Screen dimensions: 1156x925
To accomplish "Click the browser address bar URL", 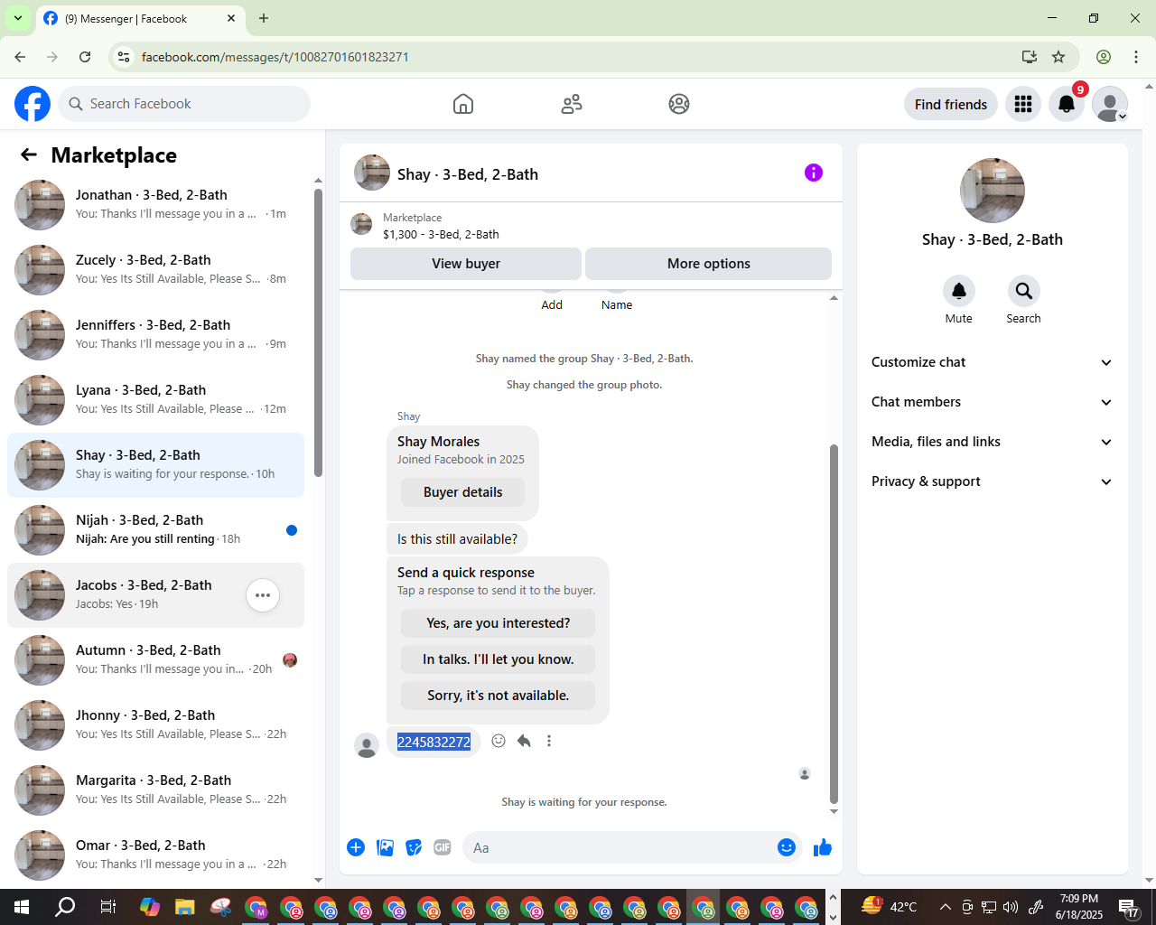I will [275, 57].
